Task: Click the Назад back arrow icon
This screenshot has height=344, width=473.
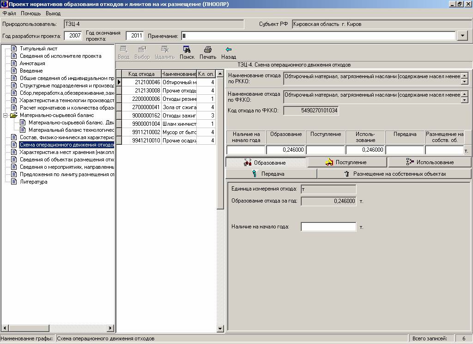Action: pos(228,50)
